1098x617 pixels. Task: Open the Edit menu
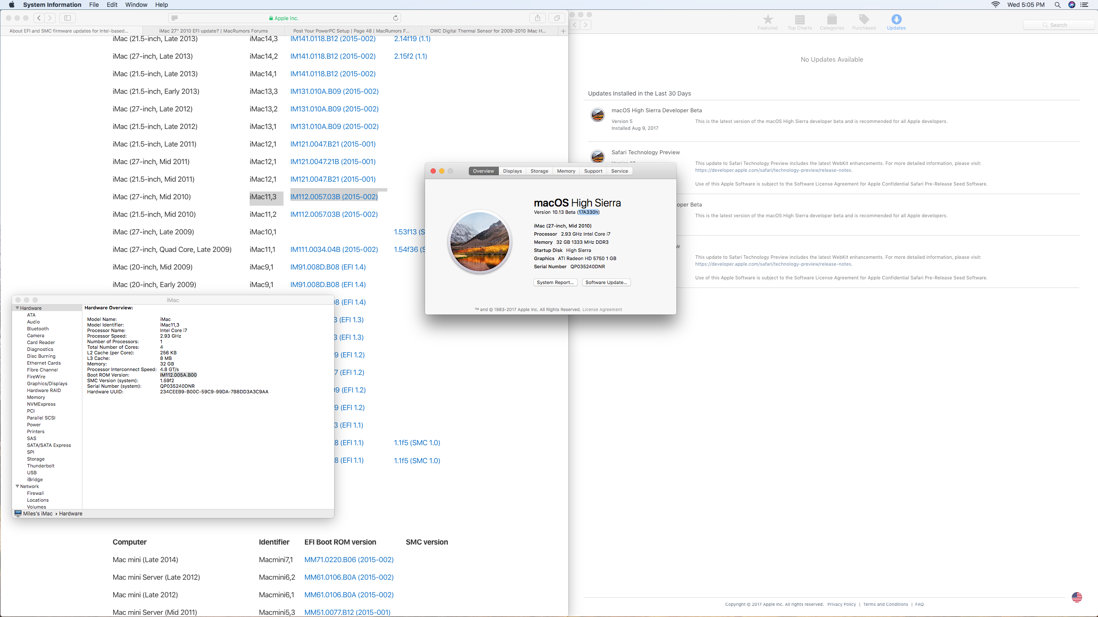click(112, 5)
